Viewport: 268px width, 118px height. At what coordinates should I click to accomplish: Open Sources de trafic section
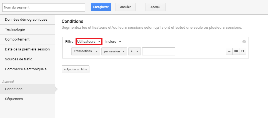pyautogui.click(x=27, y=59)
